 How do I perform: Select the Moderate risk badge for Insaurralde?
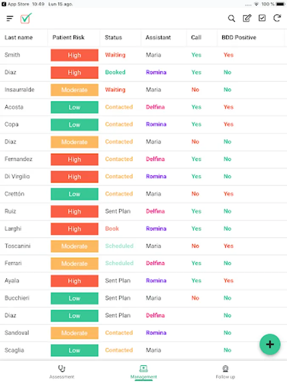pos(74,90)
